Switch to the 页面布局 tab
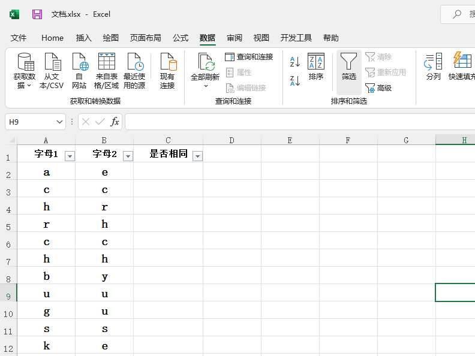 pyautogui.click(x=145, y=38)
